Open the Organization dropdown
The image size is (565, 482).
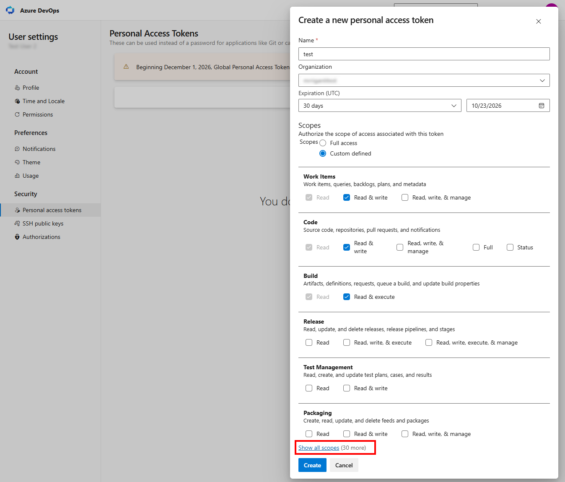(424, 80)
